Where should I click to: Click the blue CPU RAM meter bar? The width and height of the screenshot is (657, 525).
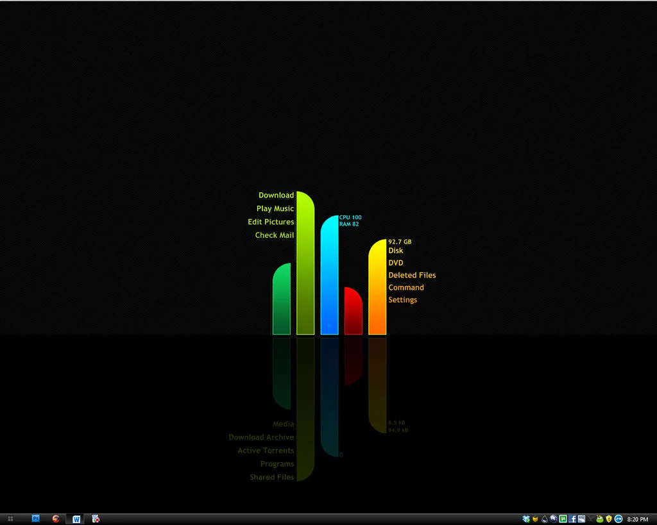click(329, 275)
